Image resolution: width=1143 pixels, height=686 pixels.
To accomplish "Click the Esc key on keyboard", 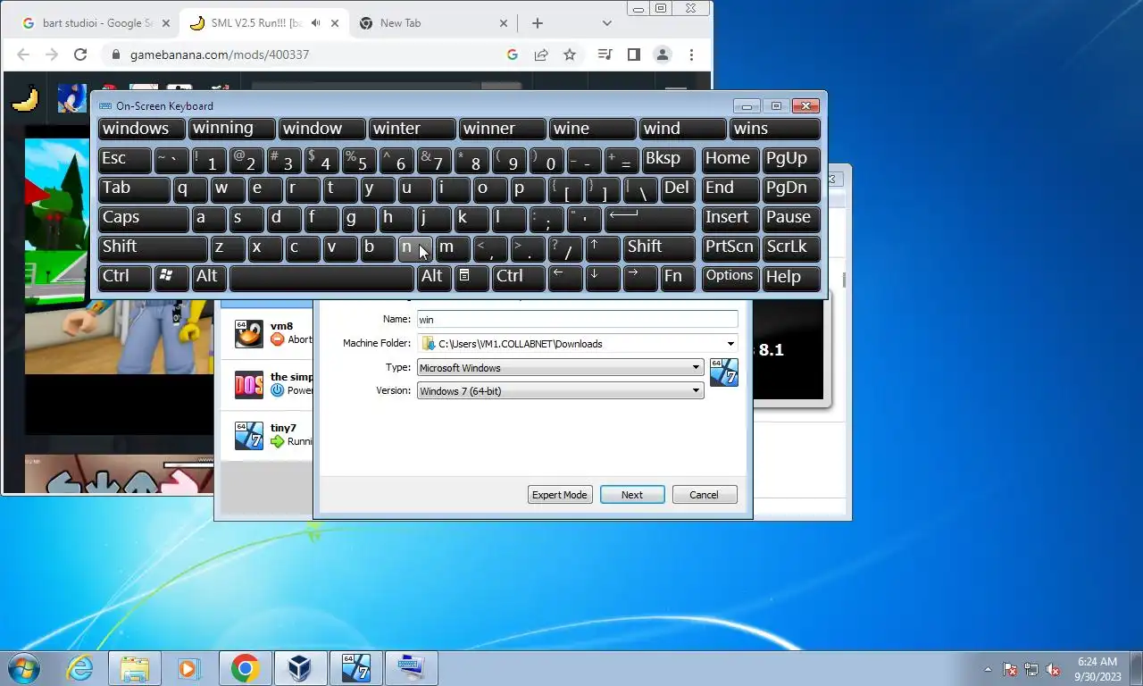I will (124, 160).
